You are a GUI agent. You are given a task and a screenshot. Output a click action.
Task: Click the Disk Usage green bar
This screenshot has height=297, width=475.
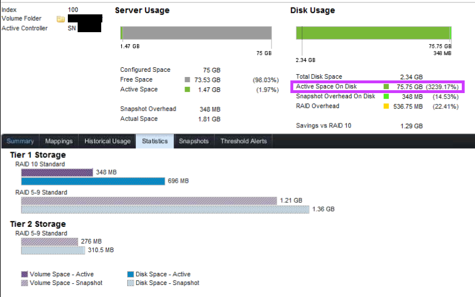[373, 33]
